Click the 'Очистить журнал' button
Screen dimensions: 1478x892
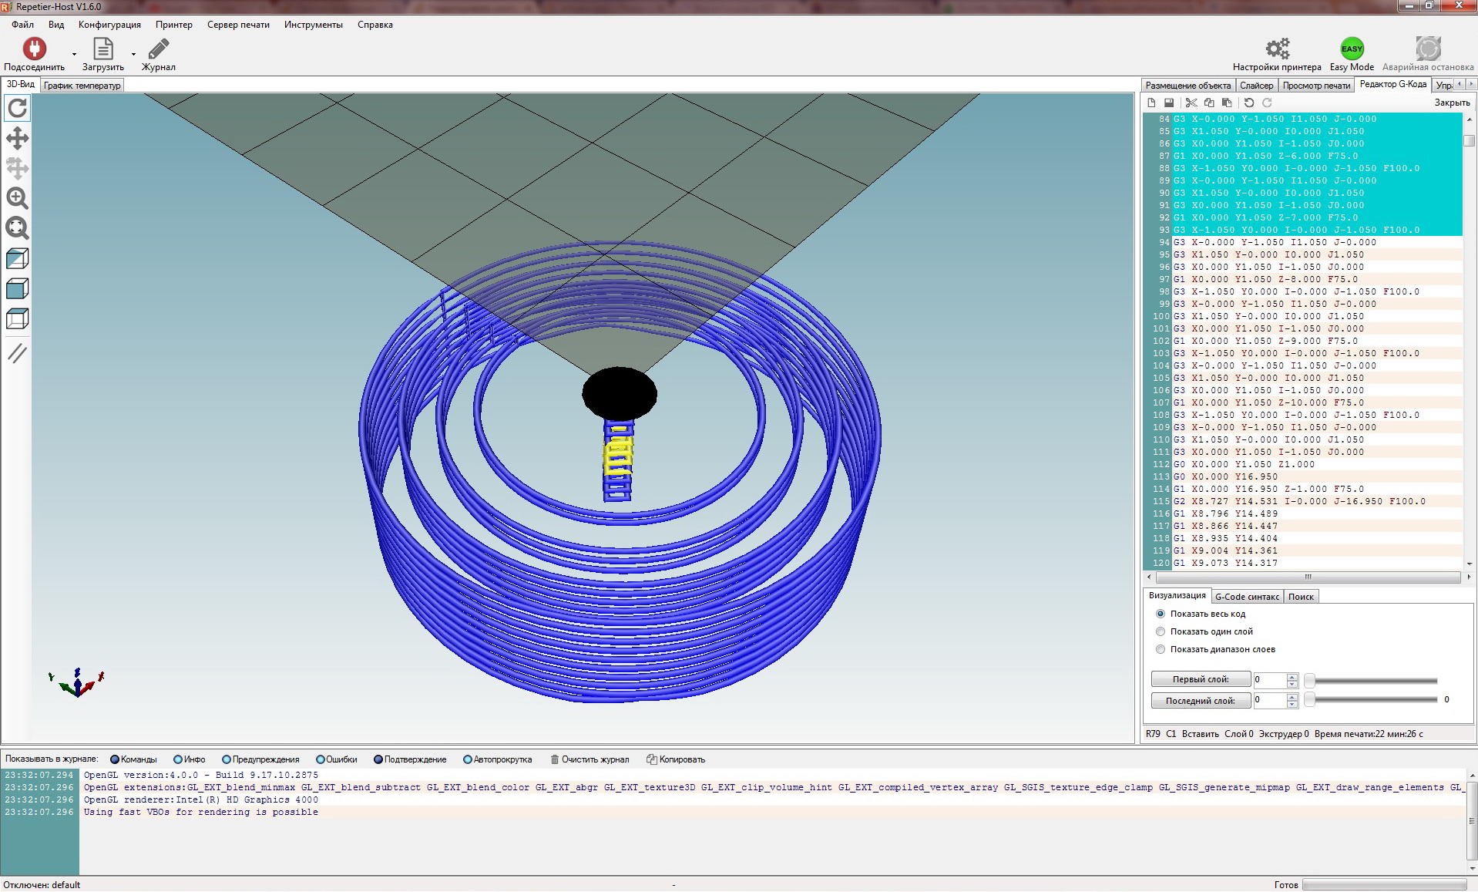tap(590, 759)
